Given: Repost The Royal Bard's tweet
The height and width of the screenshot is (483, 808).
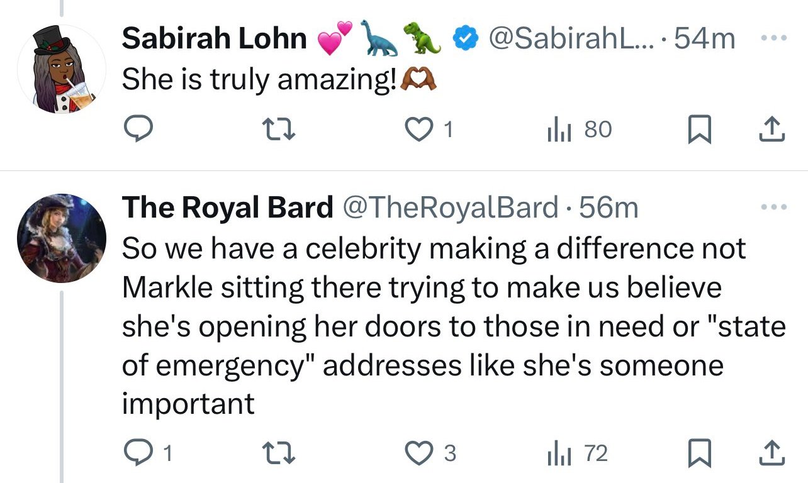Looking at the screenshot, I should (x=273, y=453).
